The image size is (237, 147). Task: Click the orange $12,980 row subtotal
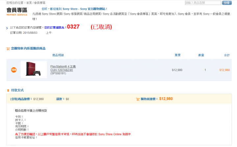pyautogui.click(x=224, y=70)
